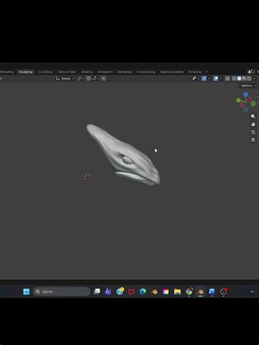259x345 pixels.
Task: Add a new workspace with plus button
Action: [207, 72]
